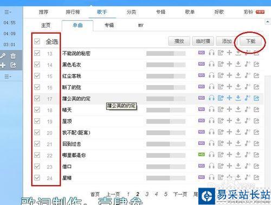Image resolution: width=271 pixels, height=205 pixels.
Task: Click the scrollbar up arrow at right
Action: 268,22
